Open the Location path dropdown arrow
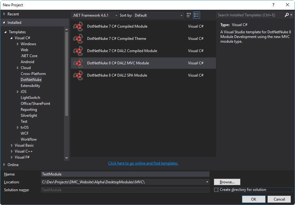This screenshot has height=205, width=295. (207, 182)
